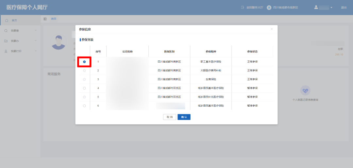Confirm selection with the 确认 button
353x168 pixels.
(184, 117)
